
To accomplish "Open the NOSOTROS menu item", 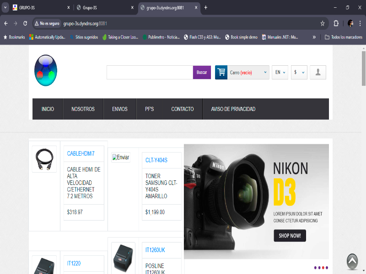I will coord(83,109).
